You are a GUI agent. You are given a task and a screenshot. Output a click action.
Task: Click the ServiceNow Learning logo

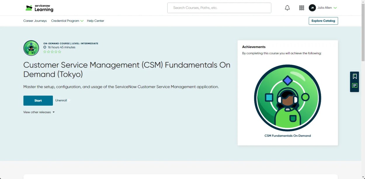click(x=39, y=8)
